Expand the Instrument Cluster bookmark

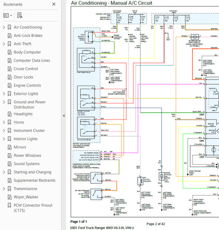[x=4, y=131]
